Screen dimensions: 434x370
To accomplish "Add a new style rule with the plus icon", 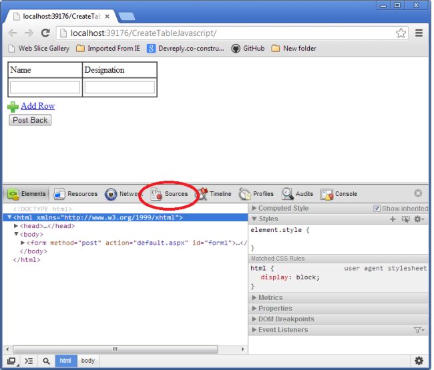I will point(393,219).
